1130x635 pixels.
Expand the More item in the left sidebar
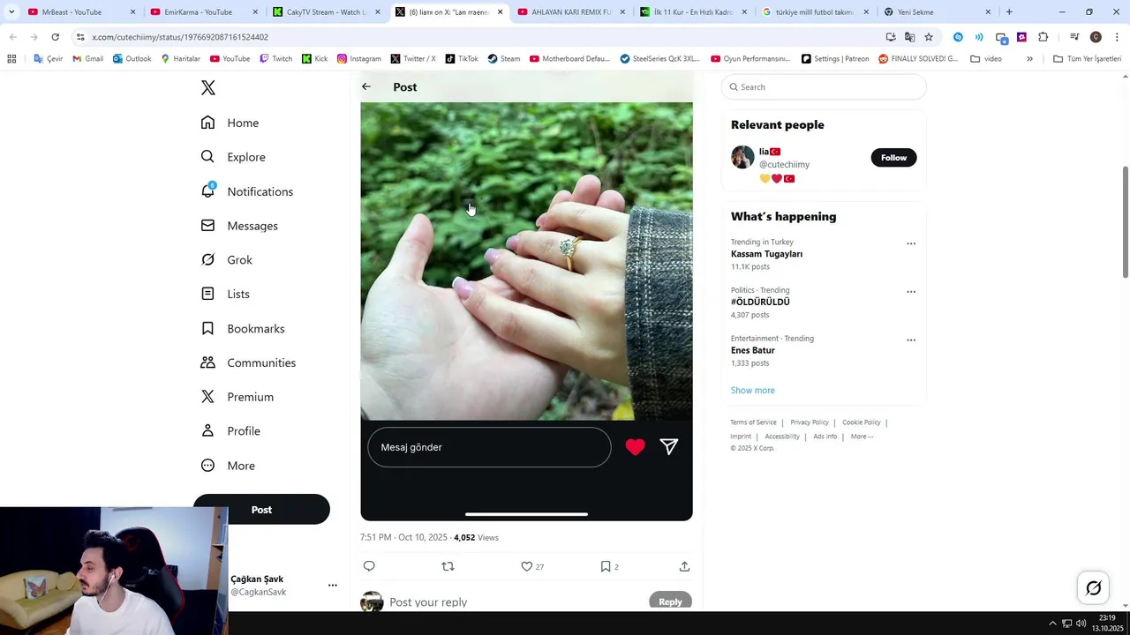point(229,466)
